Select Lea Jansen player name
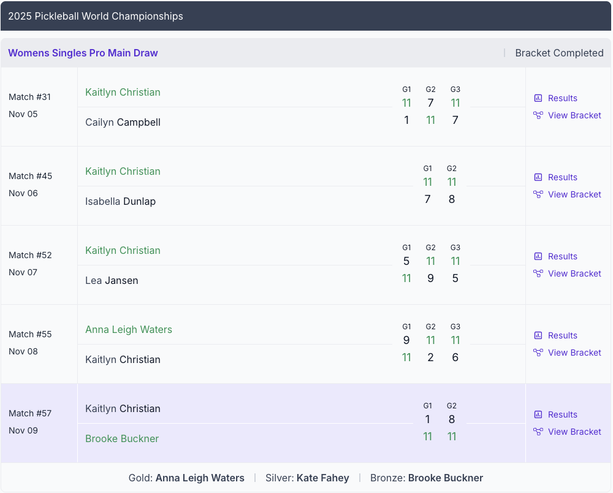The image size is (613, 493). click(112, 280)
